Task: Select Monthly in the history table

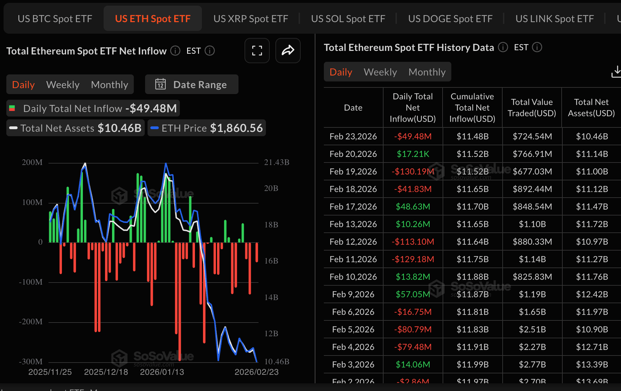Action: [427, 72]
